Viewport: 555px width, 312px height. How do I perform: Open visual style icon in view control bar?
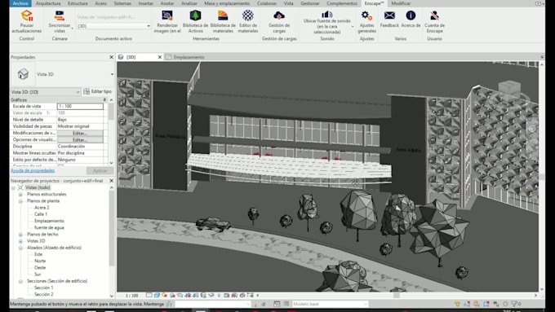click(x=157, y=295)
